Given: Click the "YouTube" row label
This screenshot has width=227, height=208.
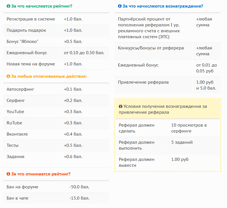Looking at the screenshot, I should (x=15, y=112).
